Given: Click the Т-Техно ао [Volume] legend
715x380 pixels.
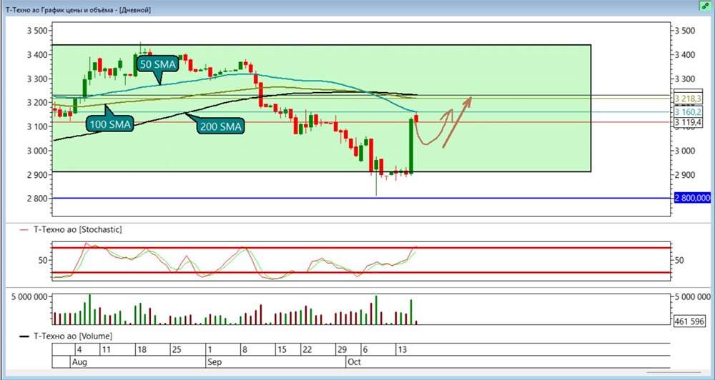Looking at the screenshot, I should (x=66, y=336).
